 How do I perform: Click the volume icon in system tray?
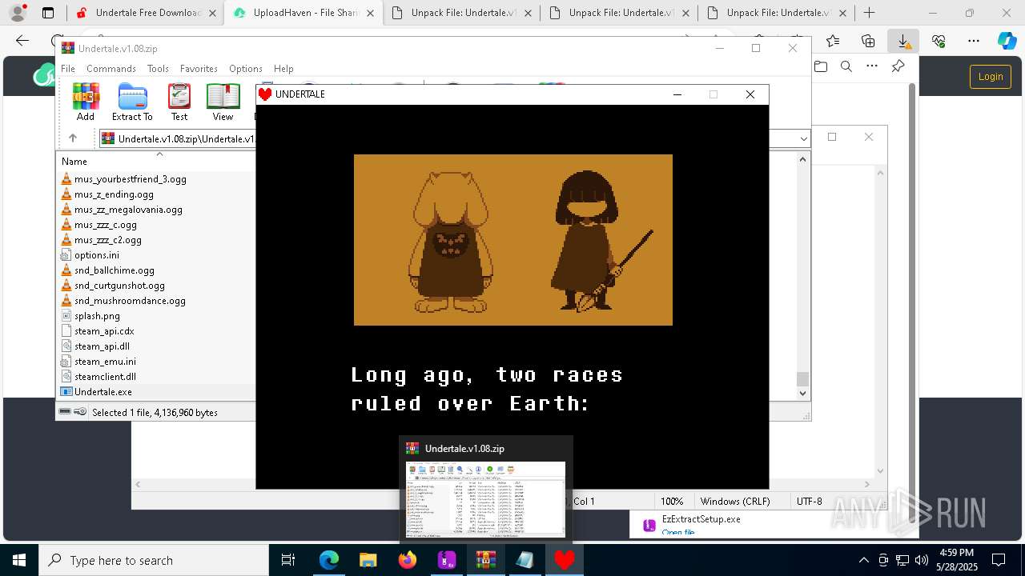click(922, 560)
